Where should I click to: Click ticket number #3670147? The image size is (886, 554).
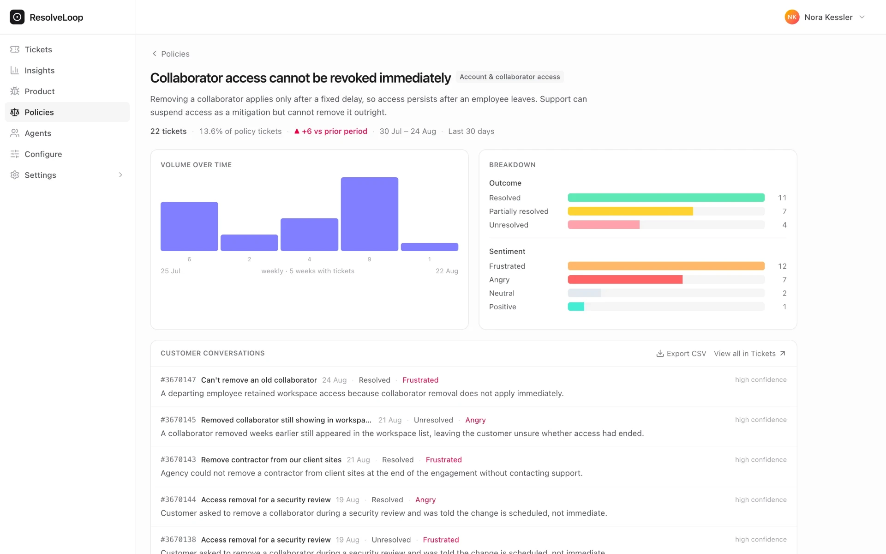tap(178, 380)
